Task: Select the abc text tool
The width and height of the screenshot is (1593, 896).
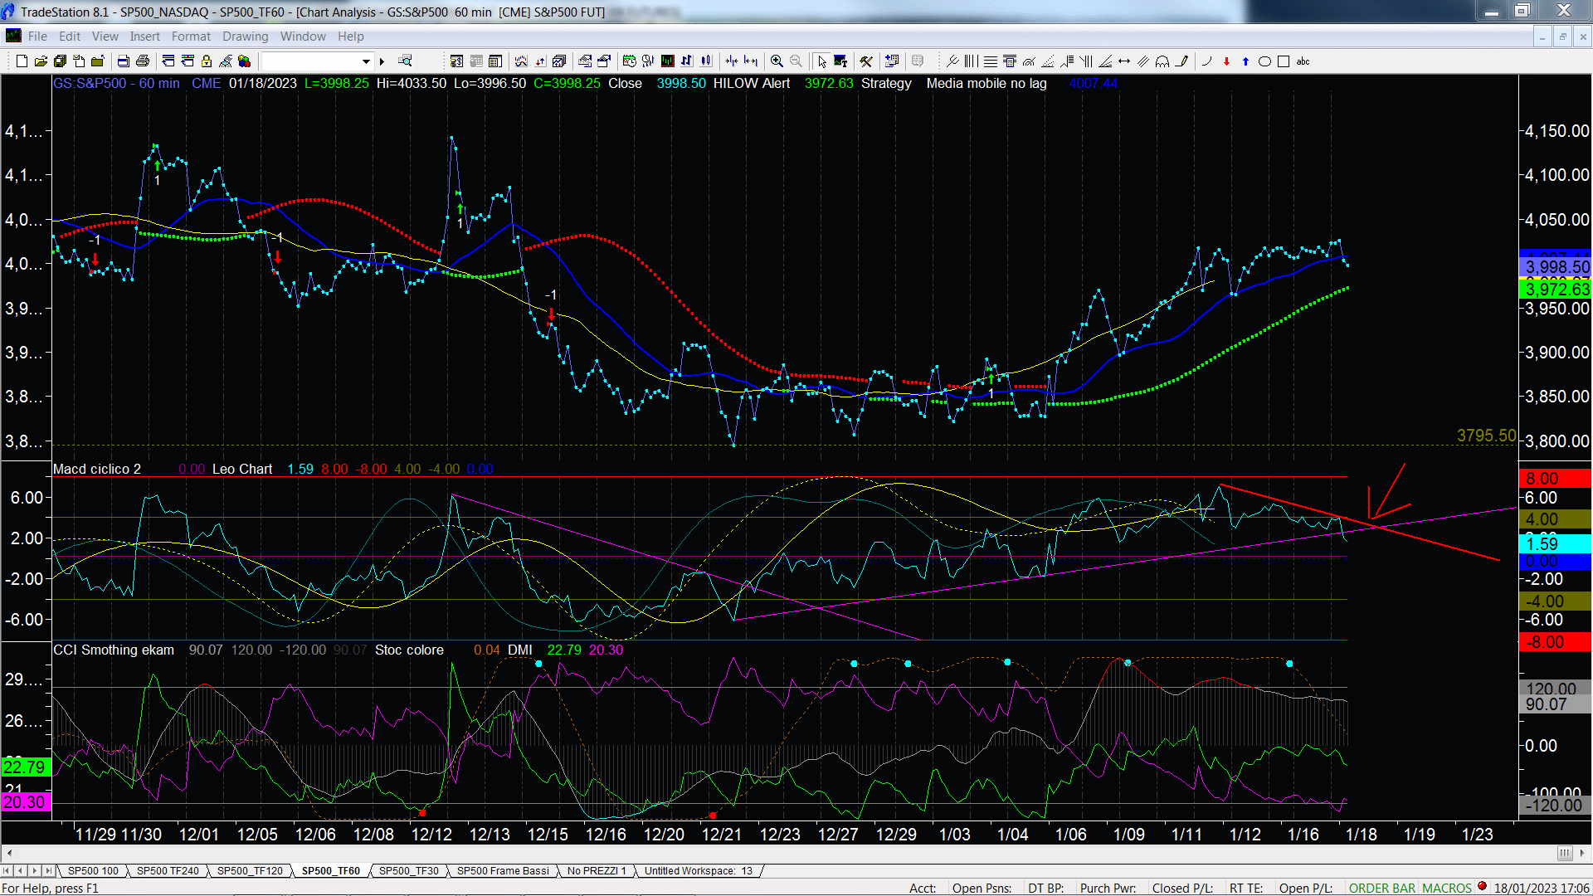Action: pyautogui.click(x=1303, y=61)
